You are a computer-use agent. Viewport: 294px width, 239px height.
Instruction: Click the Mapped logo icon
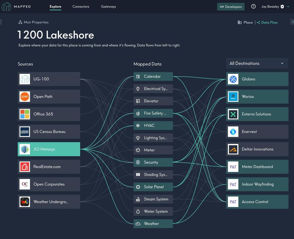[x=6, y=7]
